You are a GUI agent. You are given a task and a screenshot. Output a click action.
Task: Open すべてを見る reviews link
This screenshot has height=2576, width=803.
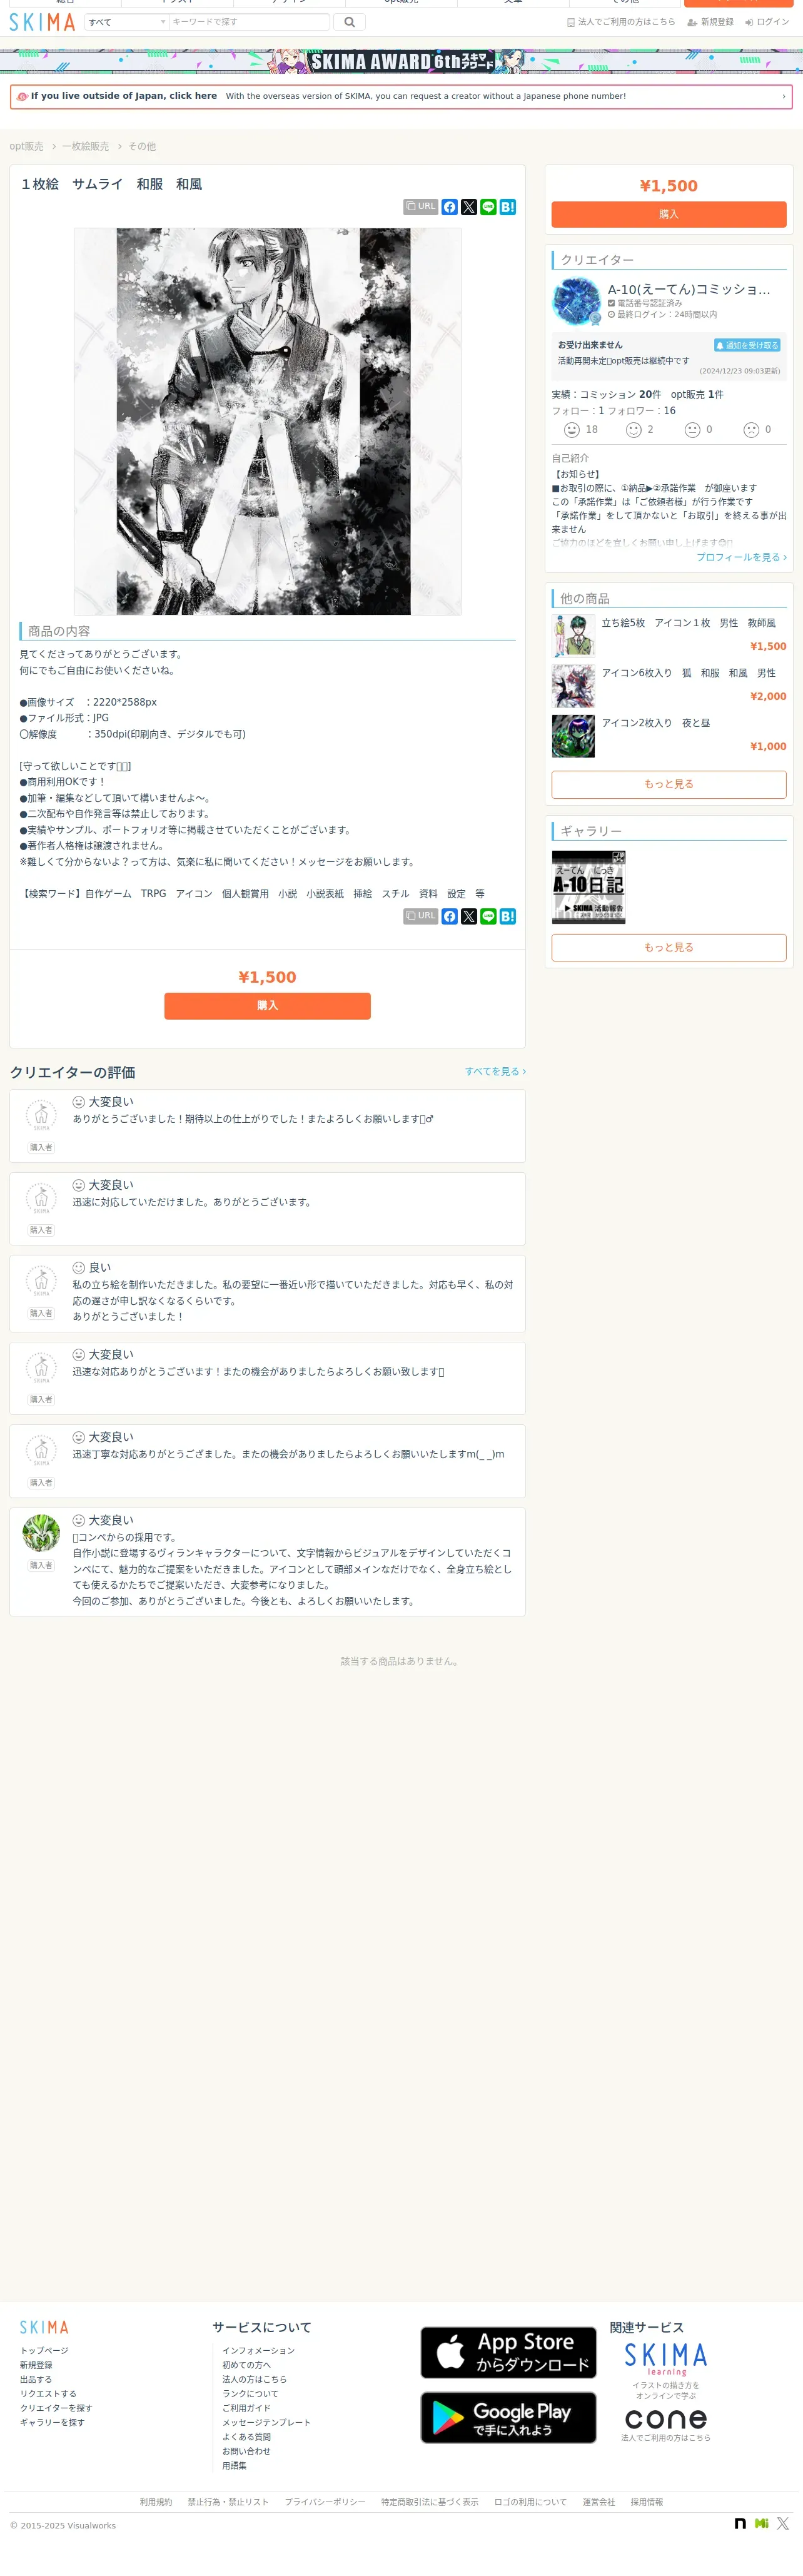[x=495, y=1071]
